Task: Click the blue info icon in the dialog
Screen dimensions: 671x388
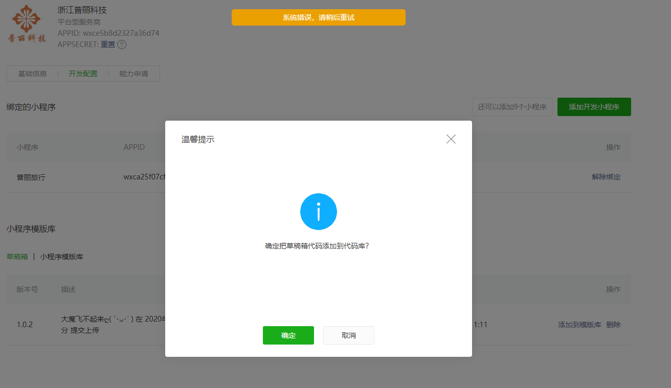Action: [319, 211]
